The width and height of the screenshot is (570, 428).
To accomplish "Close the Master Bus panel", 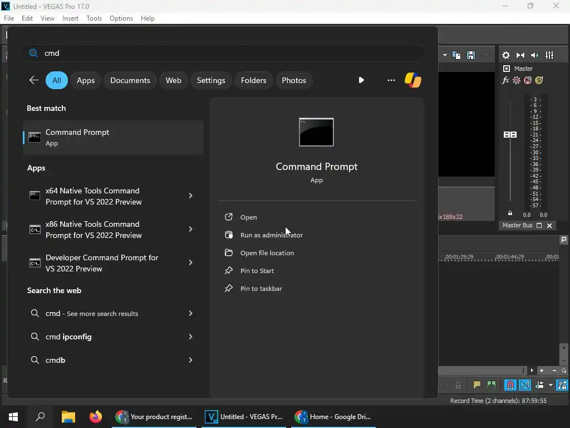I will coord(549,226).
